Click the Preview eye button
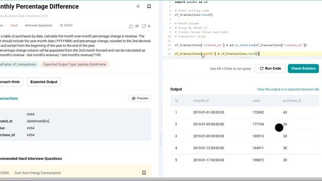 point(140,99)
